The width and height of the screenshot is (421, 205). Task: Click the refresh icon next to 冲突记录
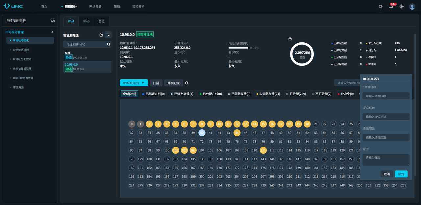tap(186, 83)
